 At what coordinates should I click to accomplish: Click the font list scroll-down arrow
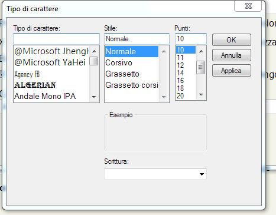94,97
